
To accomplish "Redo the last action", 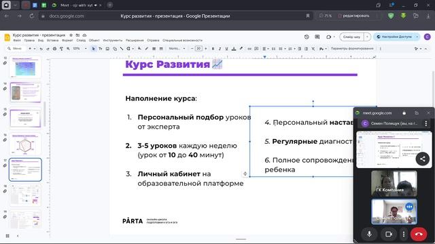I will [x=48, y=49].
